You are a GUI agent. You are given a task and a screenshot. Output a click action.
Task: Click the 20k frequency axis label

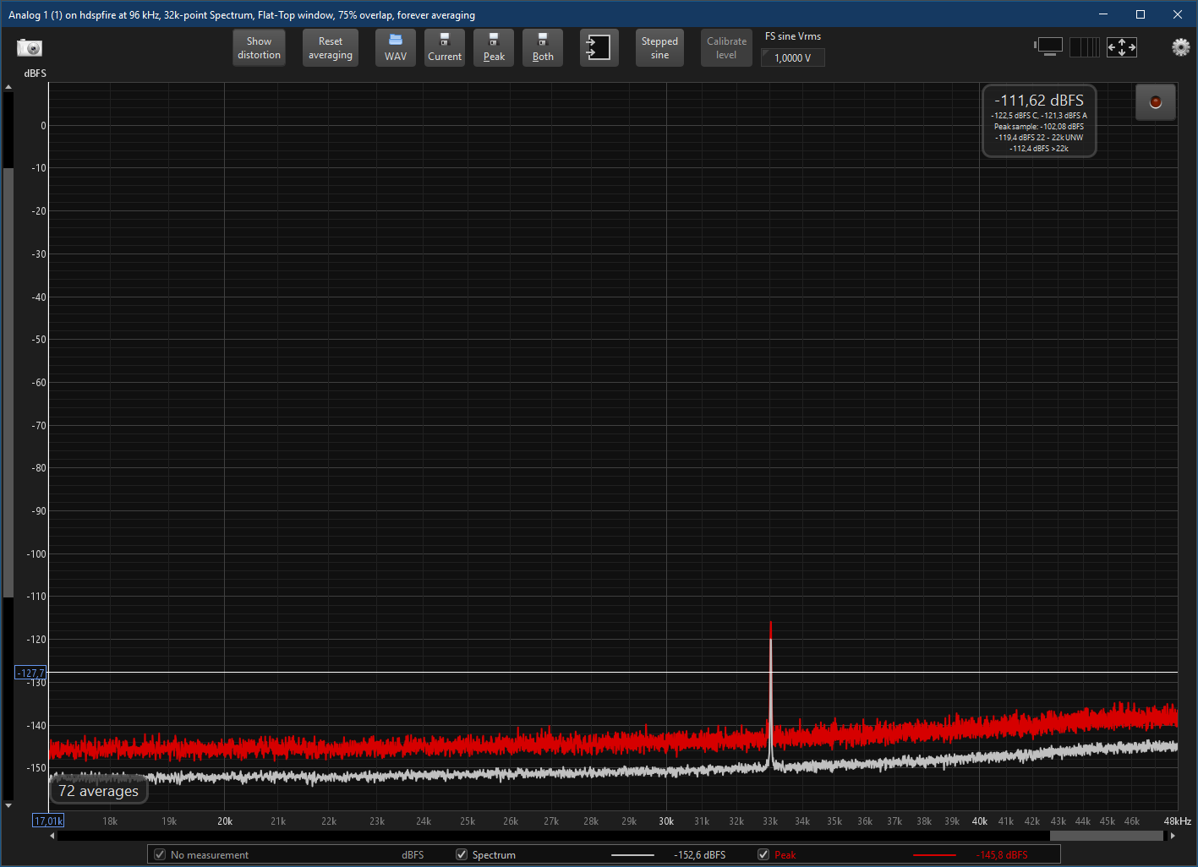point(225,821)
